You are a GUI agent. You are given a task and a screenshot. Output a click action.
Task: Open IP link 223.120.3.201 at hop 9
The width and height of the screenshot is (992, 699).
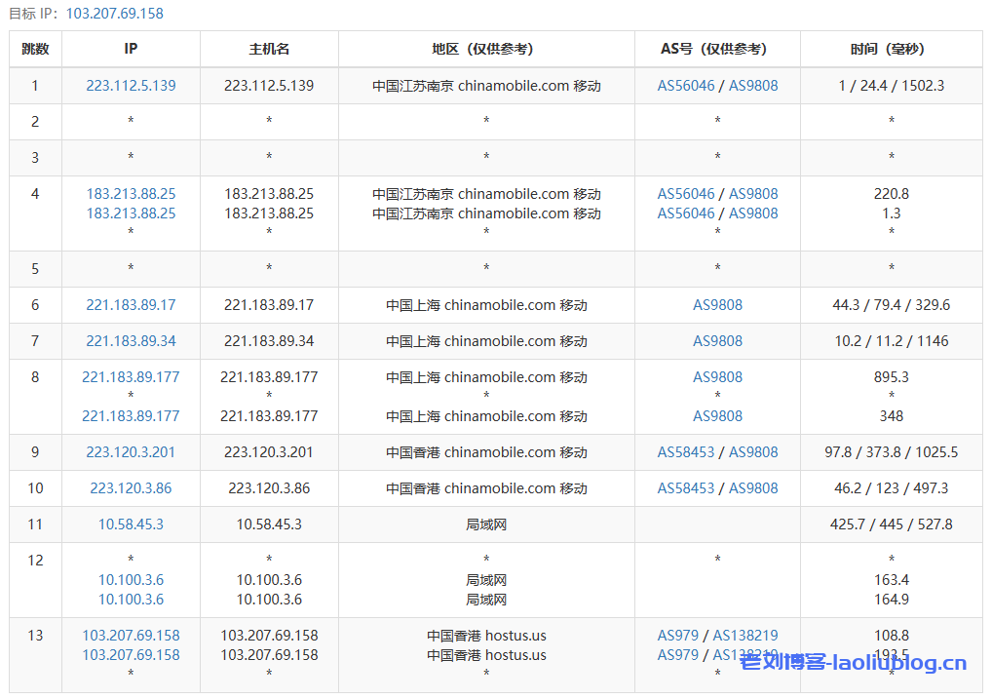pyautogui.click(x=131, y=452)
